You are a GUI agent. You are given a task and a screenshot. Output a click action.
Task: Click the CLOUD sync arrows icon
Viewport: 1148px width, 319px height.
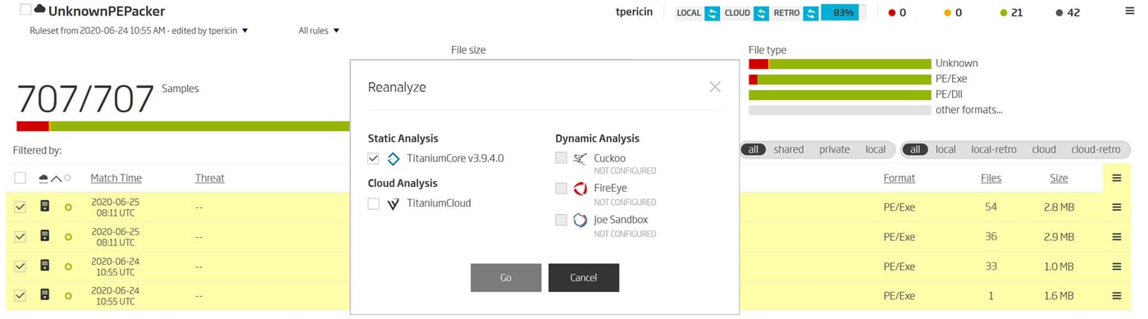pyautogui.click(x=762, y=12)
